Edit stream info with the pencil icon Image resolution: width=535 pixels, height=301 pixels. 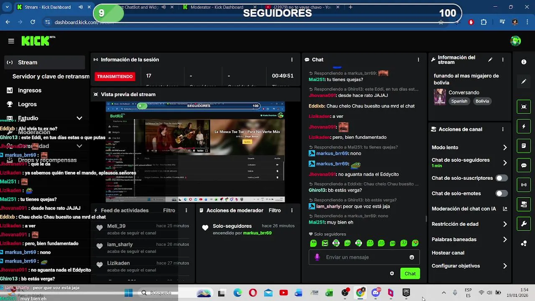[x=490, y=60]
